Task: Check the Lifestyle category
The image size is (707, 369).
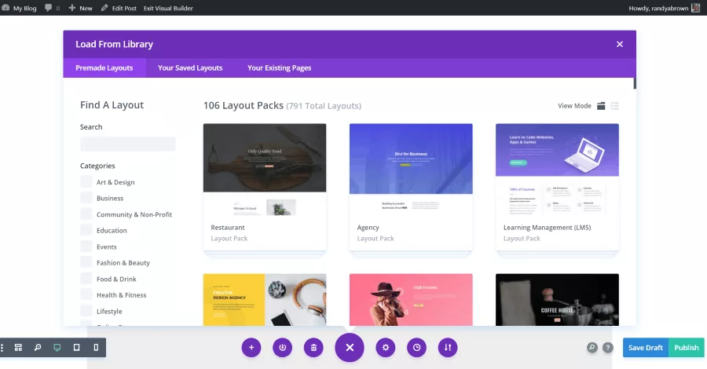Action: pos(86,311)
